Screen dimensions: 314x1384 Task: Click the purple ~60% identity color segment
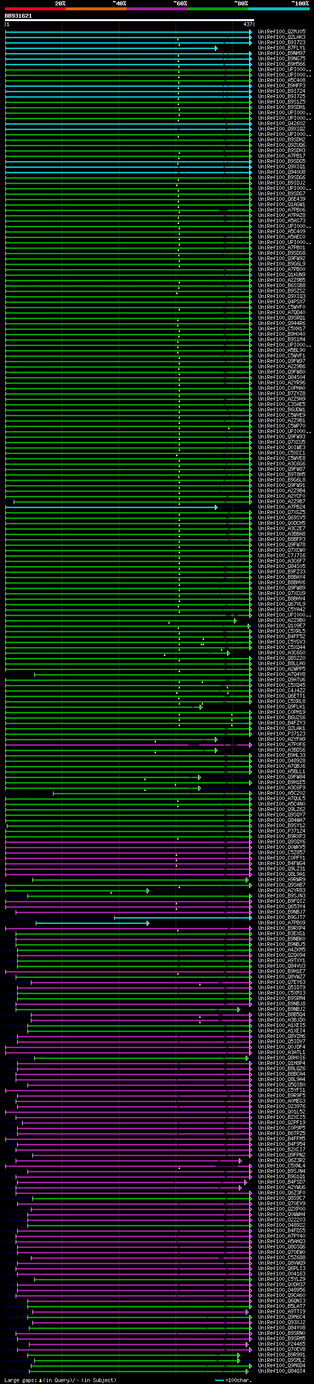tap(157, 9)
